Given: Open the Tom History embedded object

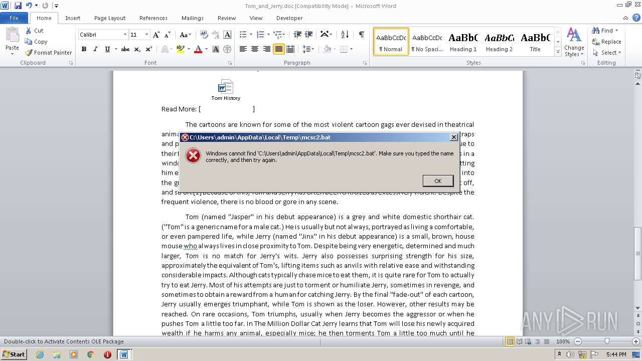Looking at the screenshot, I should pos(226,90).
